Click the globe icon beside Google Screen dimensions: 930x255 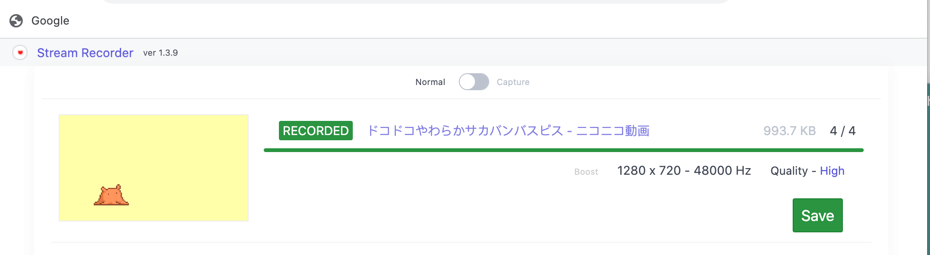[x=16, y=21]
